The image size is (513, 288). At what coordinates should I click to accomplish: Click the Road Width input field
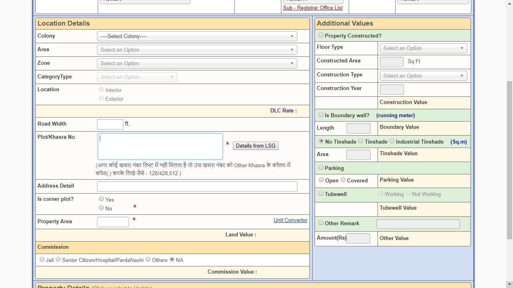pos(110,124)
